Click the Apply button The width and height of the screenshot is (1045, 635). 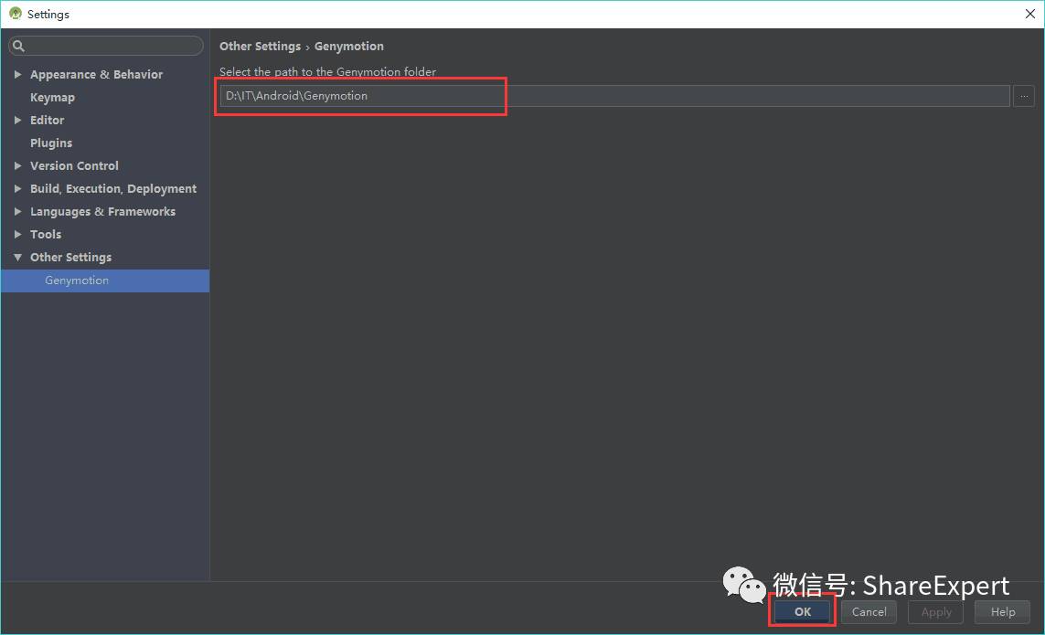[x=935, y=611]
